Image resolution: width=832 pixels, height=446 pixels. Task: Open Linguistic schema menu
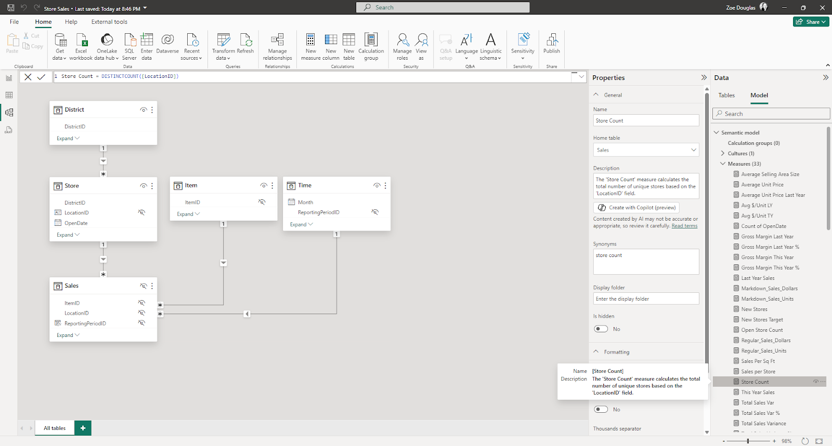pos(491,47)
